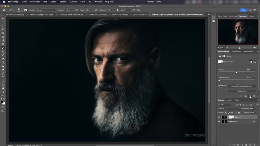Screen dimensions: 260x146
Task: Add layer mask icon in Layers footer
Action: [x=238, y=145]
